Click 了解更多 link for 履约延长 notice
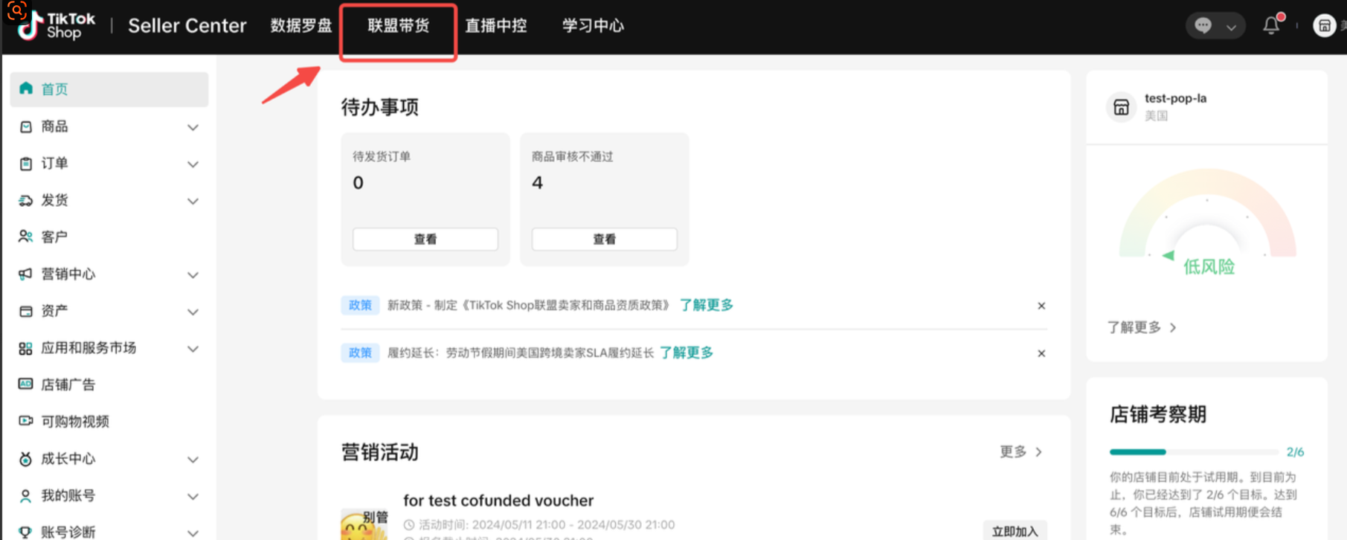This screenshot has height=540, width=1347. (x=686, y=353)
